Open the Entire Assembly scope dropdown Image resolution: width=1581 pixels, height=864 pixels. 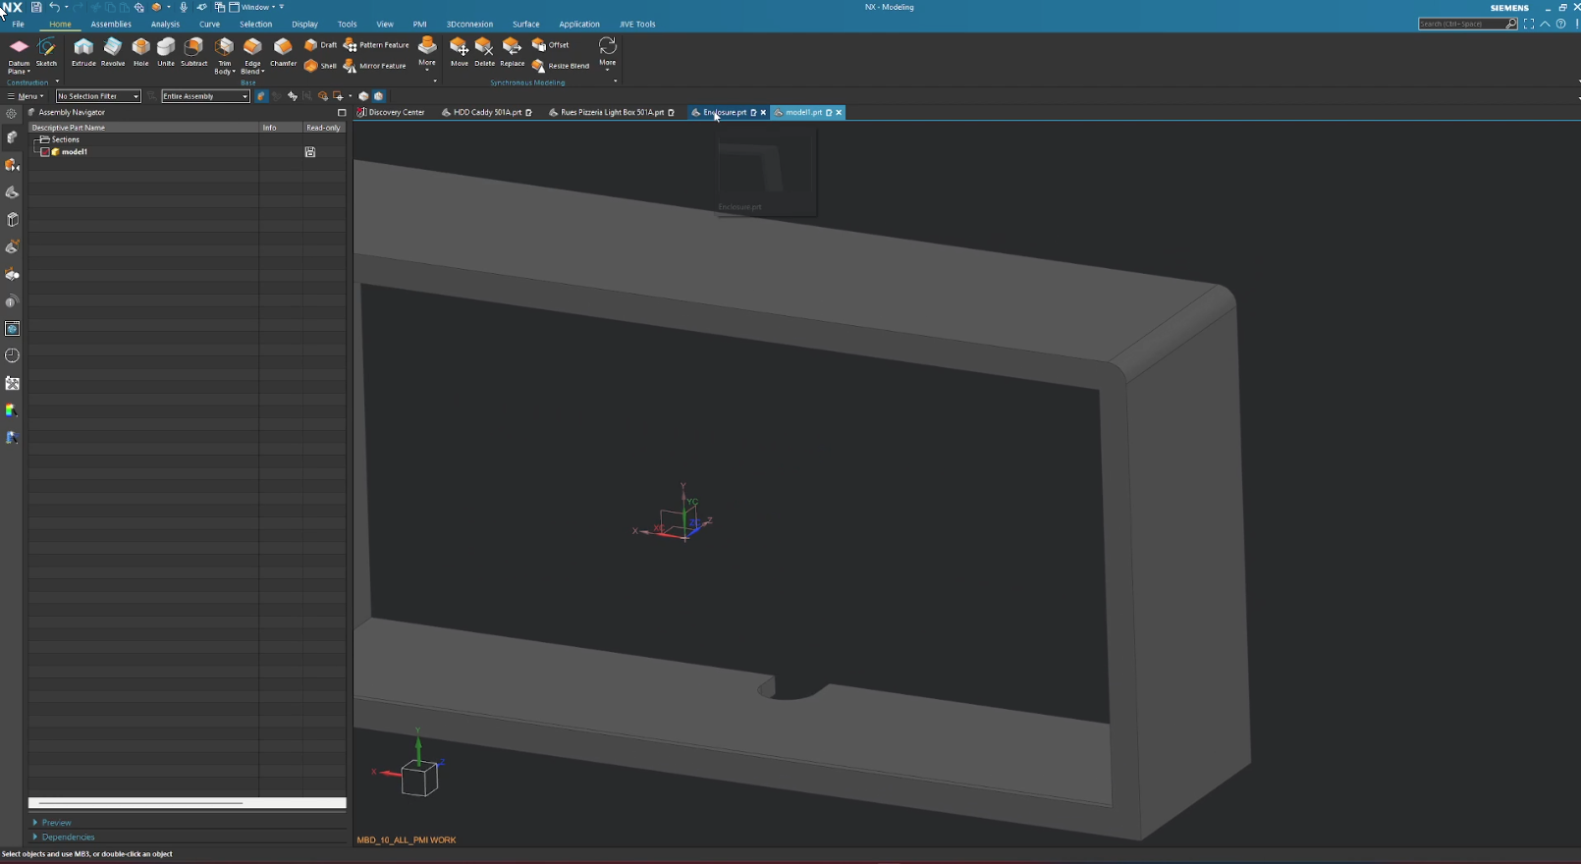pyautogui.click(x=204, y=96)
